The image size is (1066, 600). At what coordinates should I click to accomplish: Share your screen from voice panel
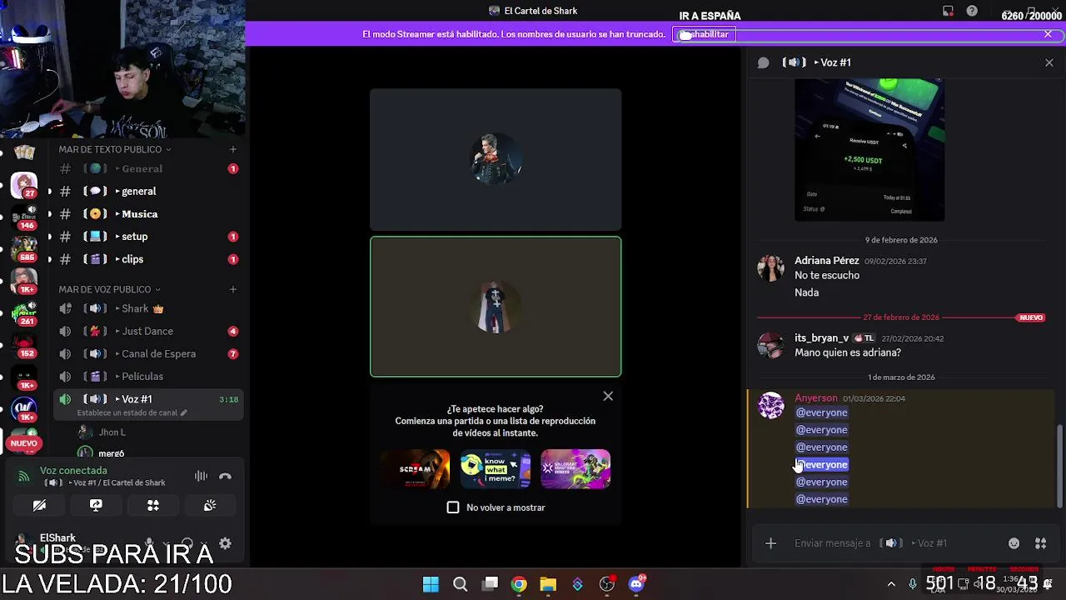pos(96,505)
